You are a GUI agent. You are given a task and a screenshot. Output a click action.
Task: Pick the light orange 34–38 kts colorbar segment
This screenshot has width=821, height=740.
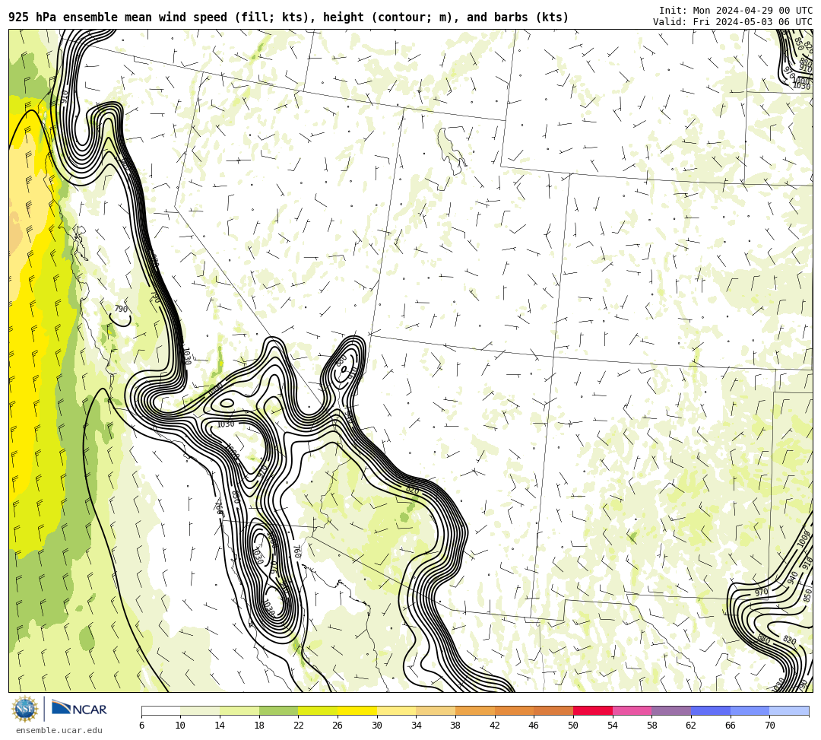pyautogui.click(x=436, y=710)
